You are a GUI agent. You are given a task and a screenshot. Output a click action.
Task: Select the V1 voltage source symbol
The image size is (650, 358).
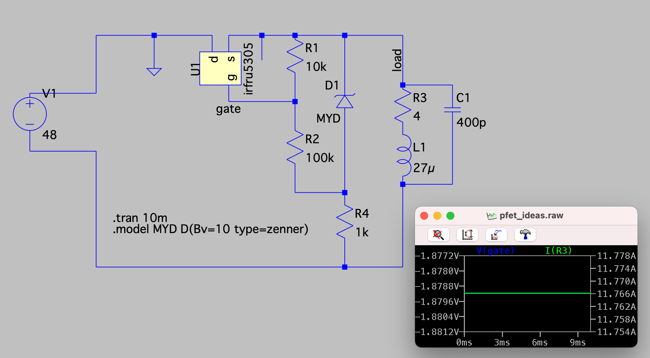click(x=30, y=114)
